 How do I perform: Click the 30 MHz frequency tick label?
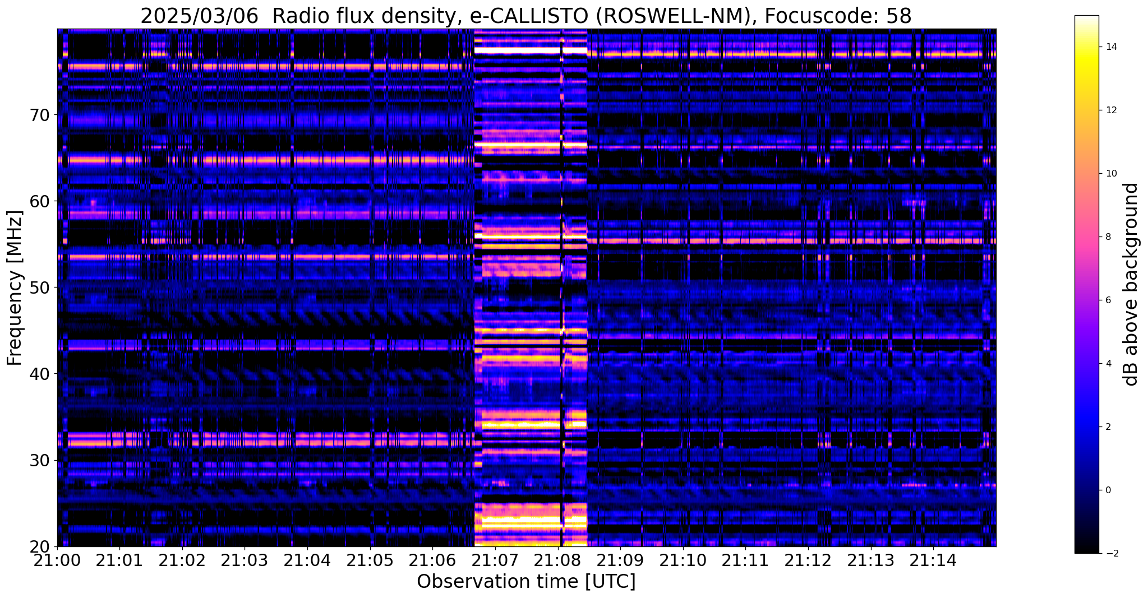click(x=39, y=460)
